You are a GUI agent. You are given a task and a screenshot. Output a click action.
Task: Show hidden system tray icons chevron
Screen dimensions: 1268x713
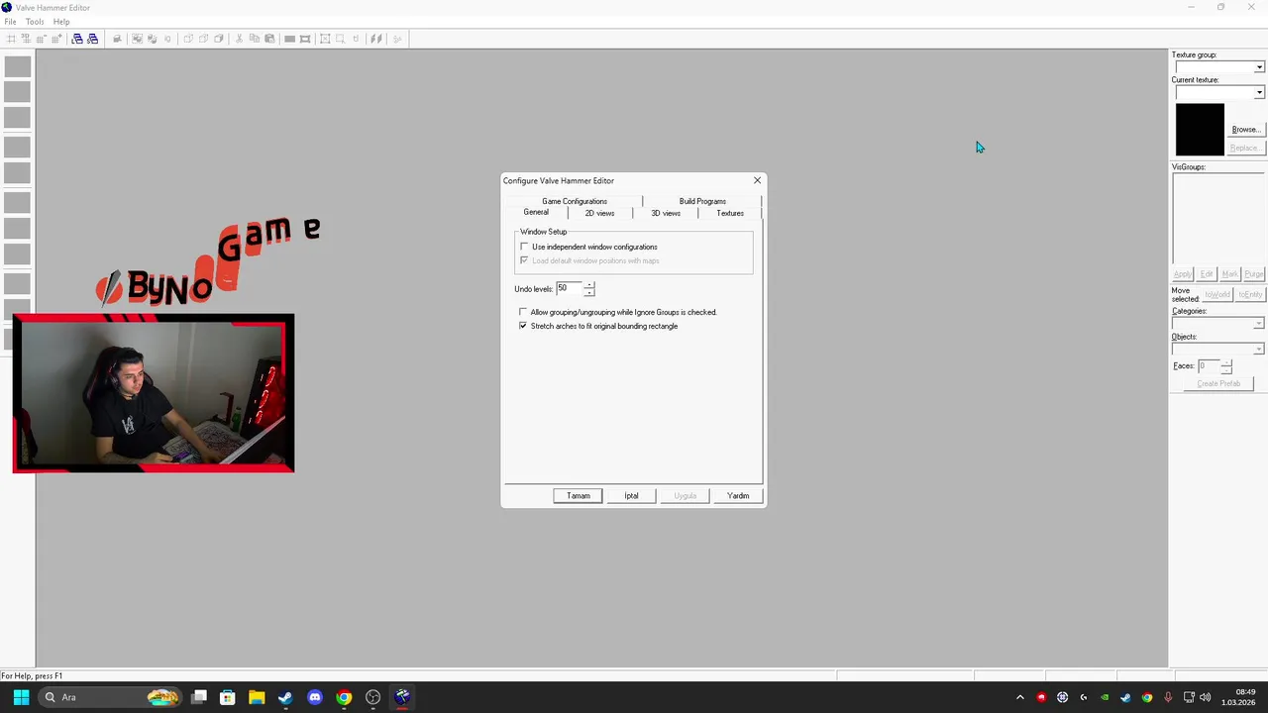(x=1020, y=697)
